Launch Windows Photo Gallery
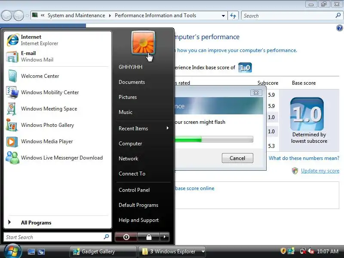The height and width of the screenshot is (258, 344). (58, 125)
